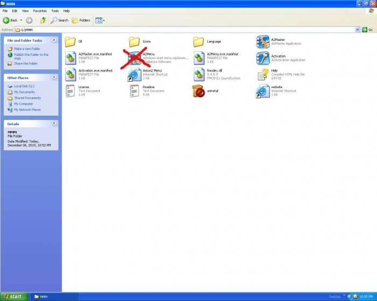Open the Back button history dropdown arrow
The image size is (377, 301).
click(21, 20)
